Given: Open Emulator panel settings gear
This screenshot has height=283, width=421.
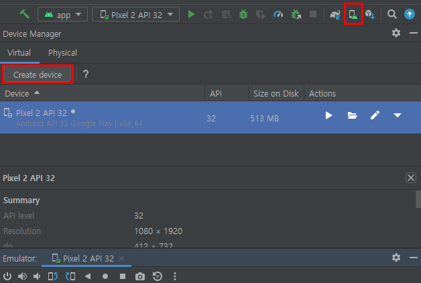Looking at the screenshot, I should pos(396,258).
